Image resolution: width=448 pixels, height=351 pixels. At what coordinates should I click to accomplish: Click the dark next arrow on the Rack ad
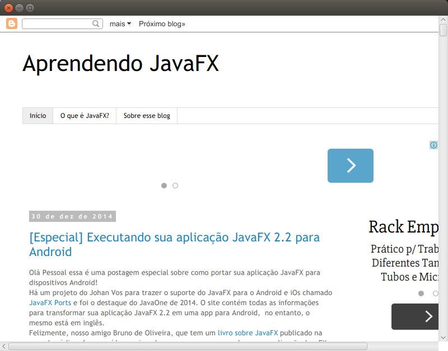[x=428, y=316]
